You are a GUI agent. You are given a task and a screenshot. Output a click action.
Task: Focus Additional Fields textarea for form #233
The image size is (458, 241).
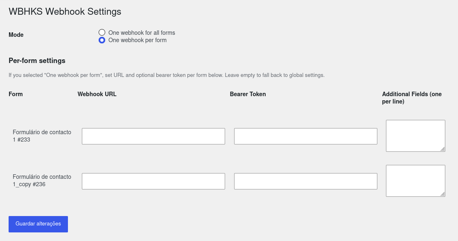pos(415,136)
